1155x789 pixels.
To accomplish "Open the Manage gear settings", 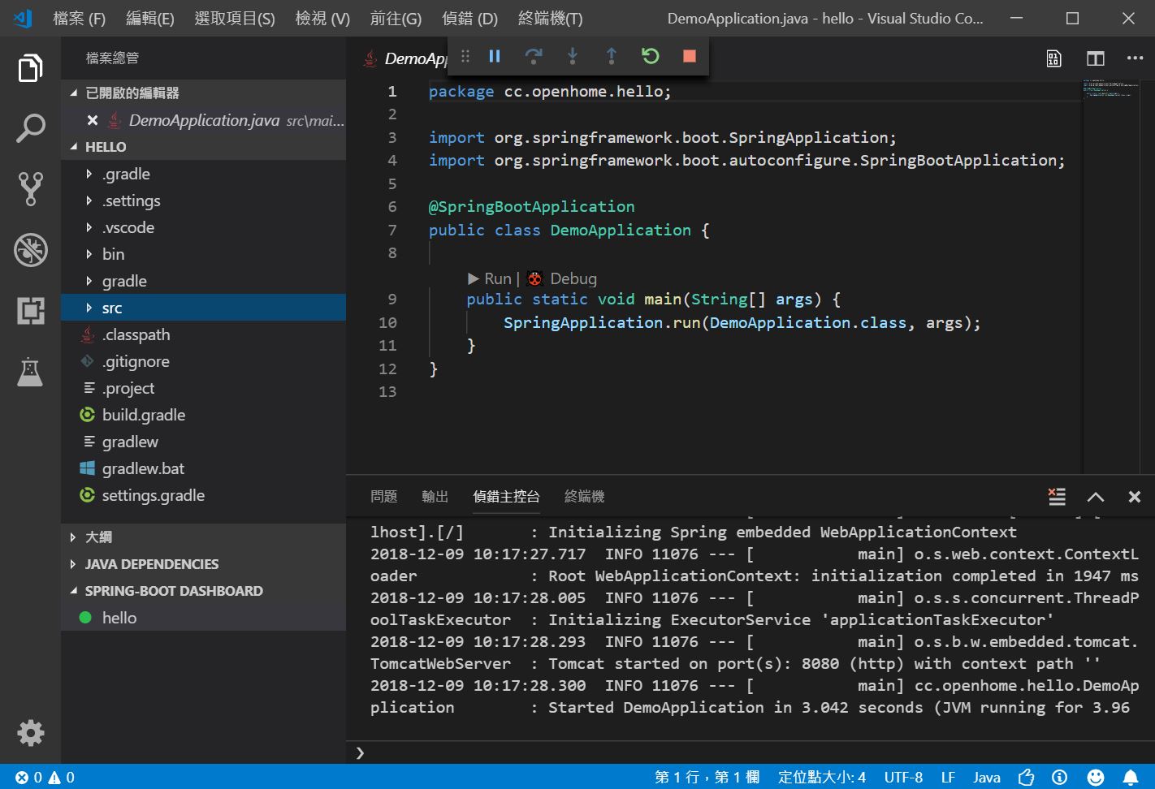I will tap(30, 733).
